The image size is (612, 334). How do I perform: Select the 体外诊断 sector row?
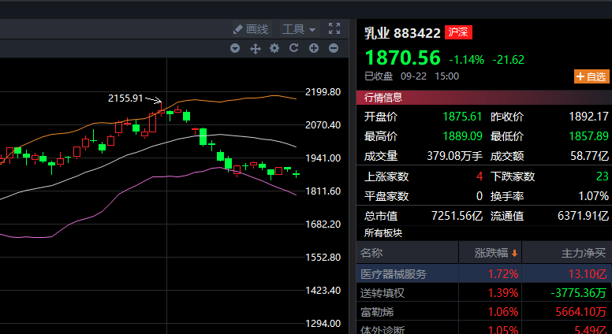[484, 329]
